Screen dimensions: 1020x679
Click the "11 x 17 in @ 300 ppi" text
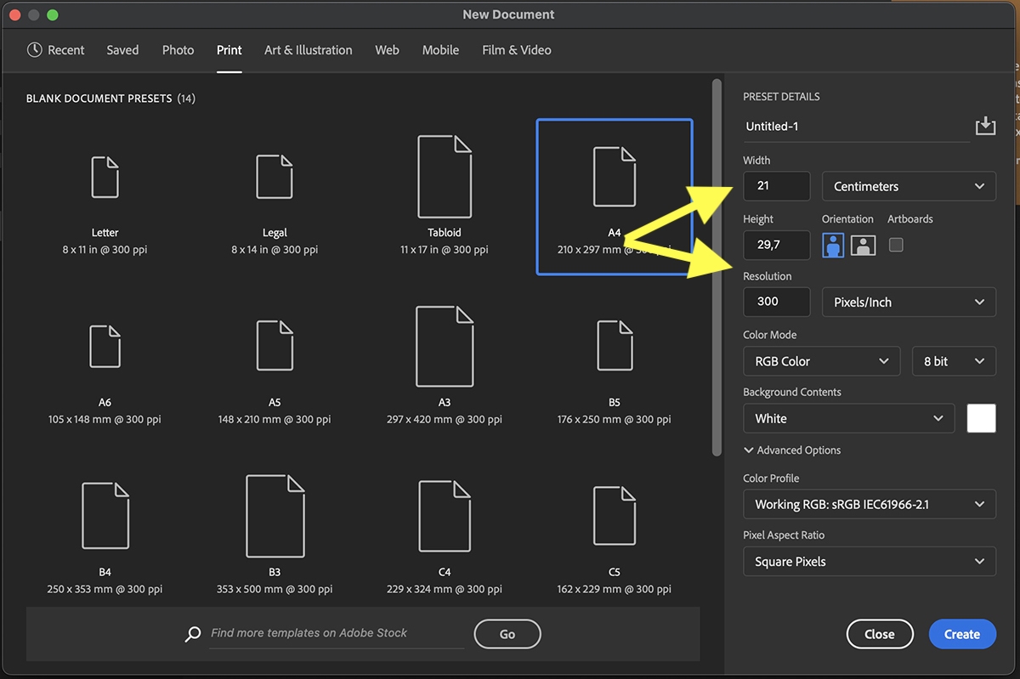point(445,250)
